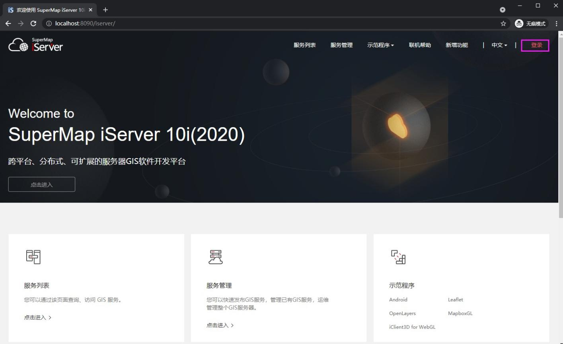The width and height of the screenshot is (563, 344).
Task: Click the browser forward arrow
Action: click(21, 23)
